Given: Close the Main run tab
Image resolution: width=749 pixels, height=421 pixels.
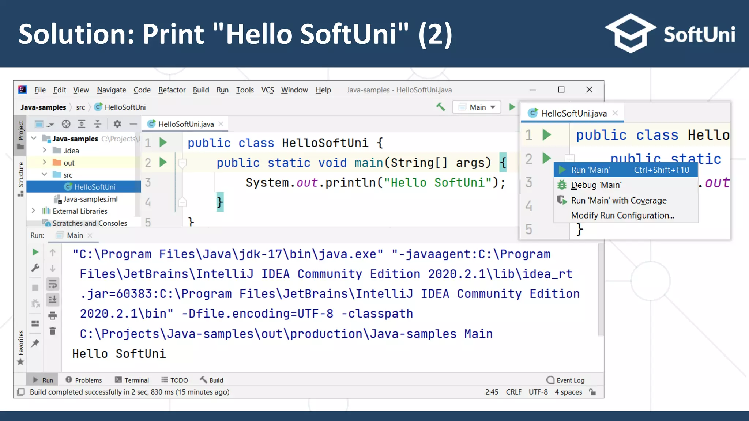Looking at the screenshot, I should click(90, 235).
